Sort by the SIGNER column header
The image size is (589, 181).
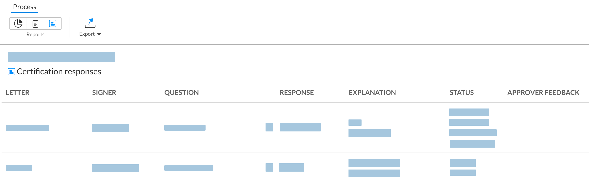[104, 93]
